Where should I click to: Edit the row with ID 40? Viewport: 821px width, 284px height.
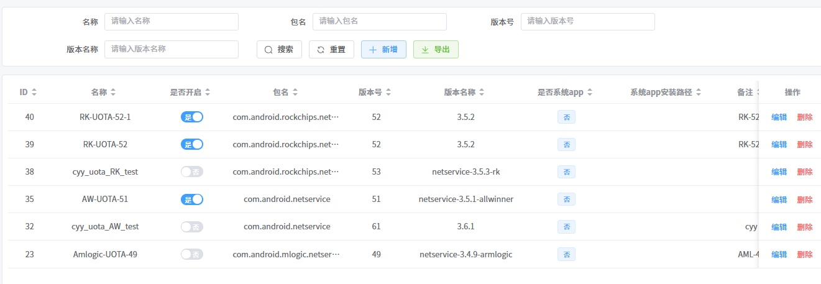click(x=779, y=117)
